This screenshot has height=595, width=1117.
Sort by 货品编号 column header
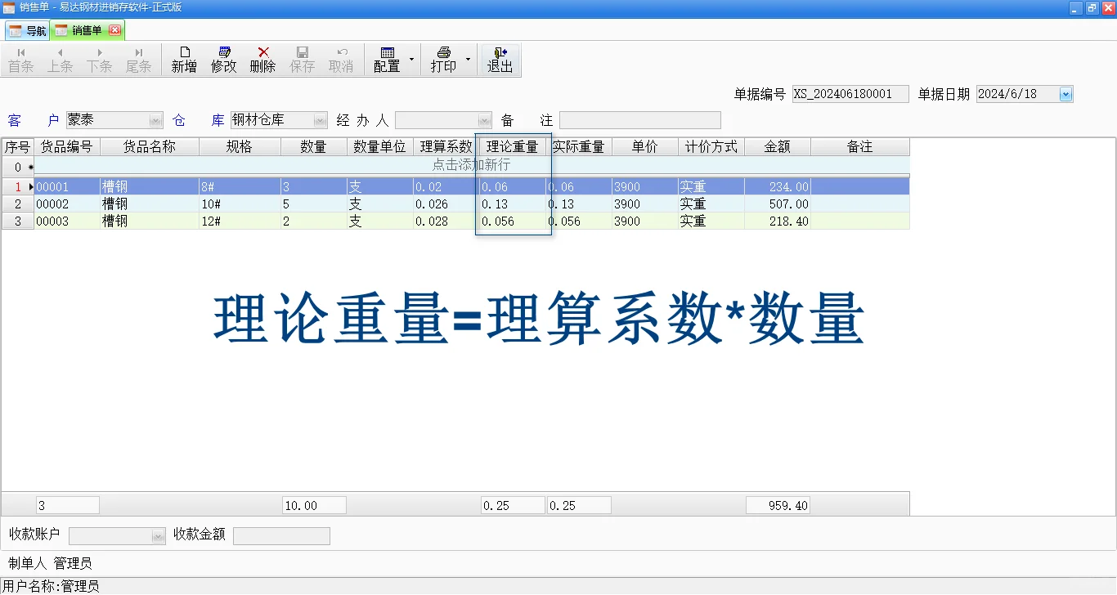click(x=67, y=147)
